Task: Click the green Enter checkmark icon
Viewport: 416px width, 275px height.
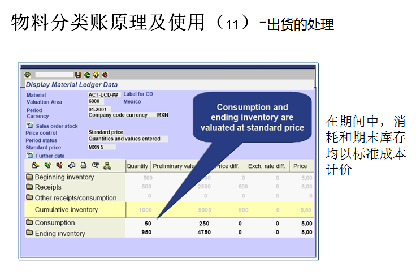Action: [28, 75]
